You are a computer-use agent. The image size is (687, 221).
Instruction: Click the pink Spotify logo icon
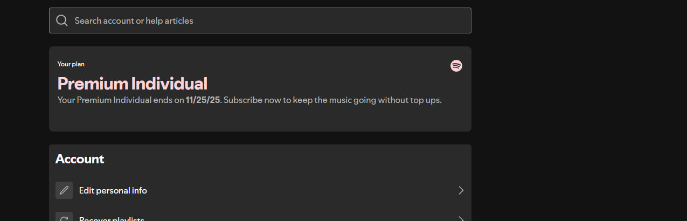pos(456,66)
